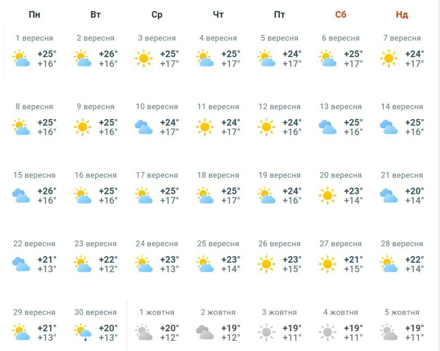Open the 7 вересня day link
This screenshot has height=351, width=440.
pyautogui.click(x=402, y=38)
